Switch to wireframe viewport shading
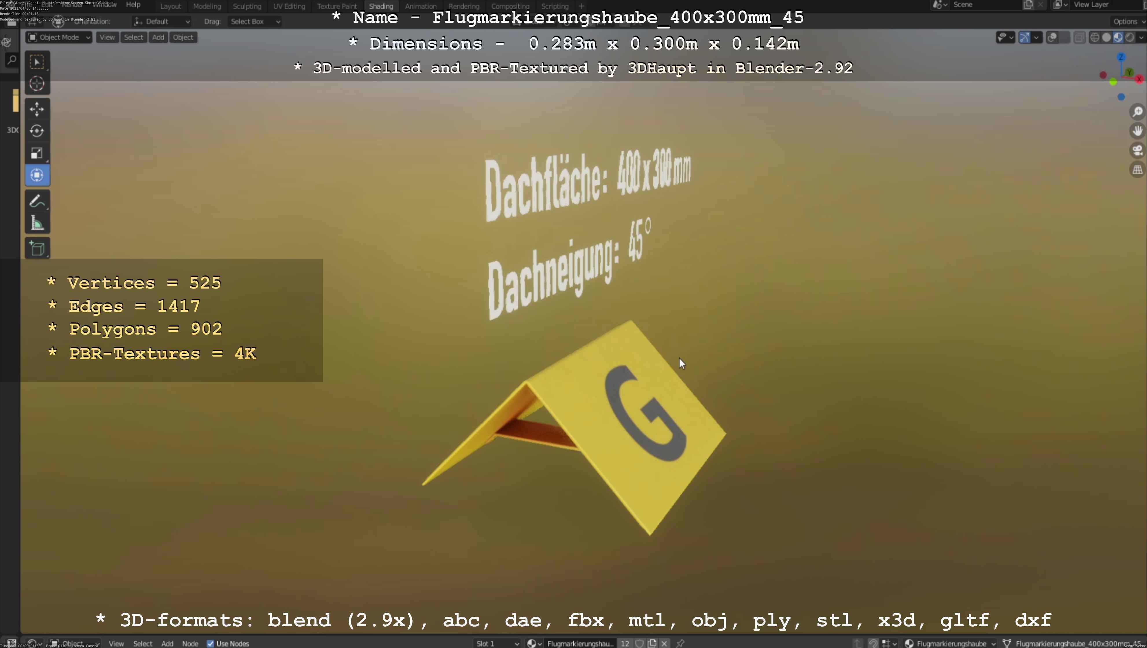1147x648 pixels. click(x=1094, y=37)
